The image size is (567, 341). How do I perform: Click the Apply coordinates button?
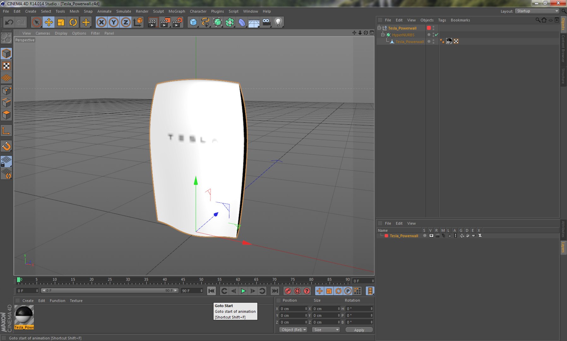[359, 330]
